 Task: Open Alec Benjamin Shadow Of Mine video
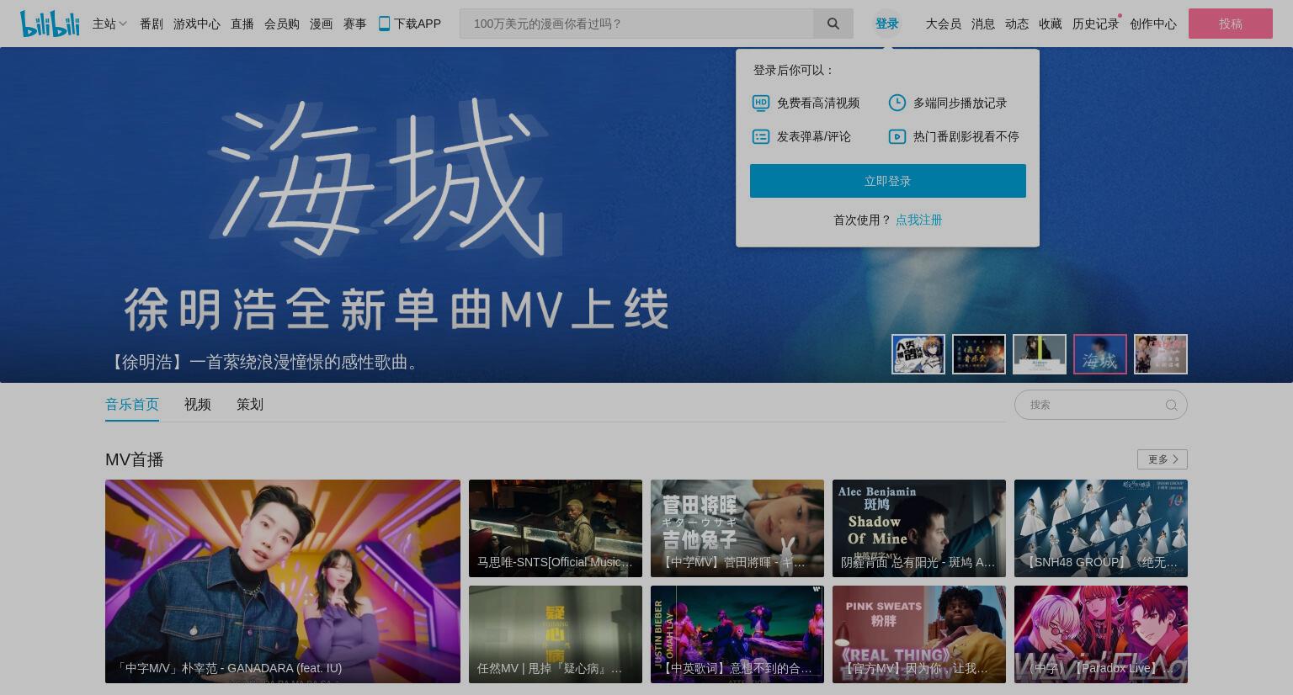919,528
